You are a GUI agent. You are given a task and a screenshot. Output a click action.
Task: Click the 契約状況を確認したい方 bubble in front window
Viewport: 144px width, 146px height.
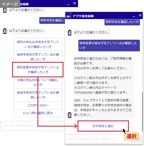[122, 22]
